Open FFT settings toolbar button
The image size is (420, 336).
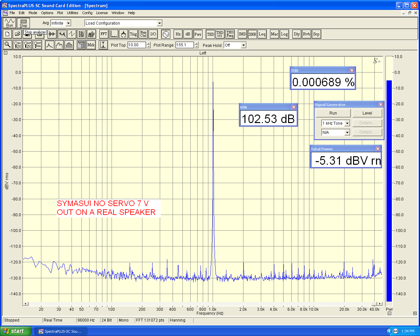point(104,34)
